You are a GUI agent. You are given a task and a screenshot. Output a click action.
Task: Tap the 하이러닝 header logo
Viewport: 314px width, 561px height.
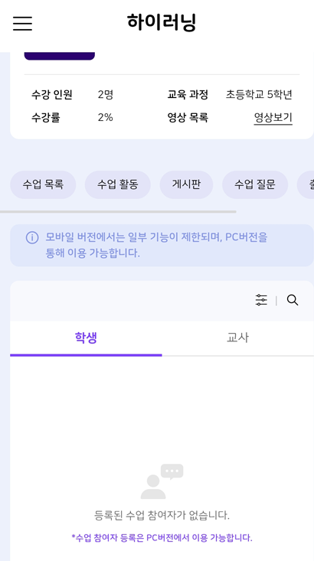pyautogui.click(x=162, y=22)
